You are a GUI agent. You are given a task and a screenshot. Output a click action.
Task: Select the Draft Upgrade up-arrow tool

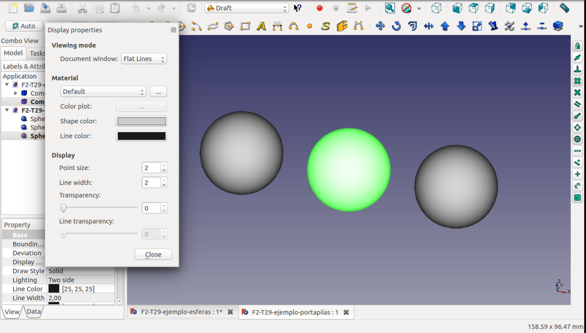(x=445, y=26)
